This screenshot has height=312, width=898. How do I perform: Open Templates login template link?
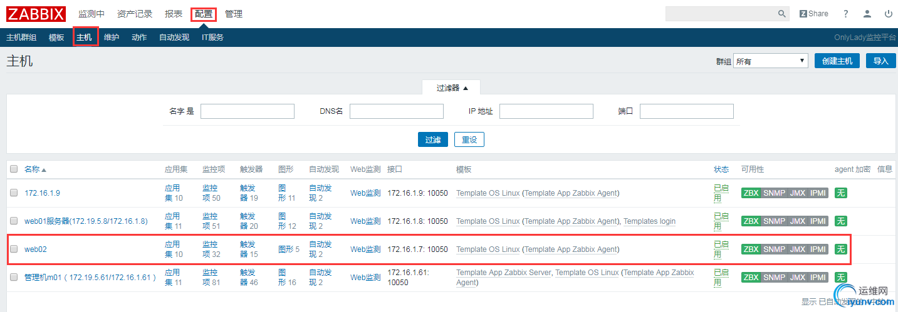click(649, 221)
